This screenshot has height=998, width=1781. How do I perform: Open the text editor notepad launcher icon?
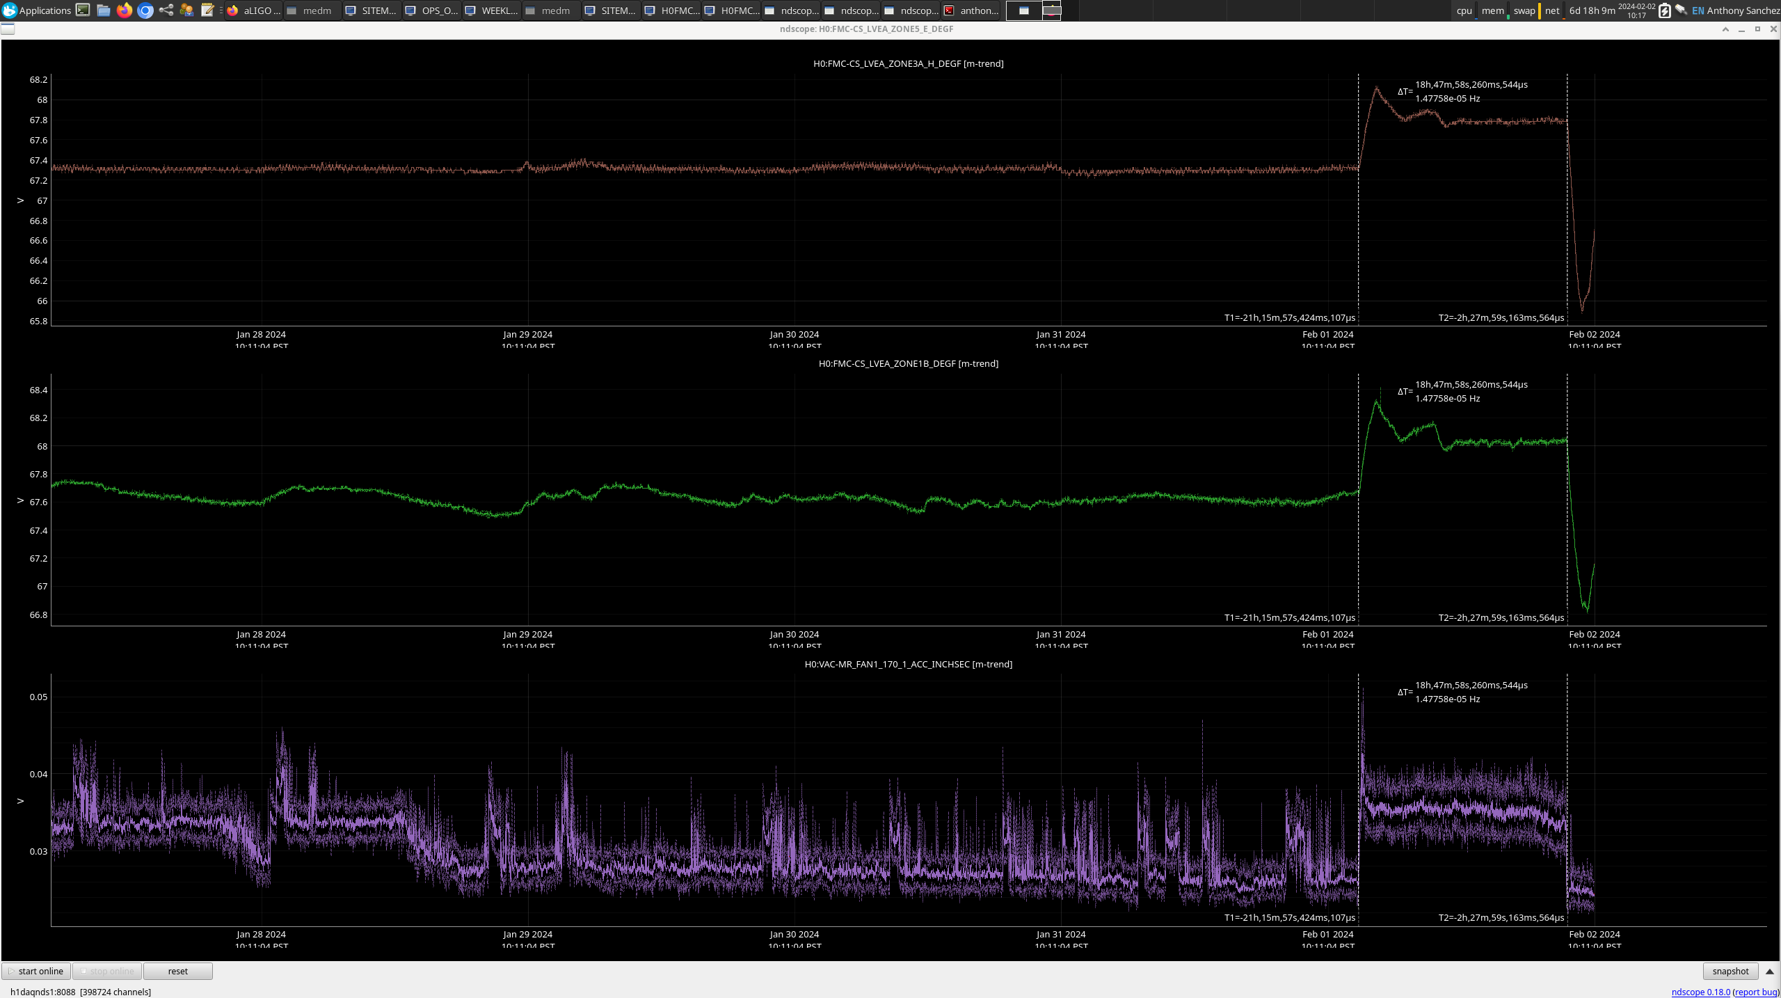(x=207, y=10)
